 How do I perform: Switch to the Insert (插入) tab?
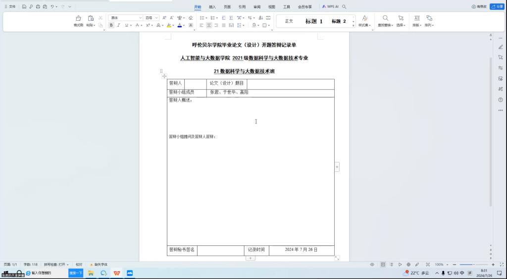coord(212,7)
